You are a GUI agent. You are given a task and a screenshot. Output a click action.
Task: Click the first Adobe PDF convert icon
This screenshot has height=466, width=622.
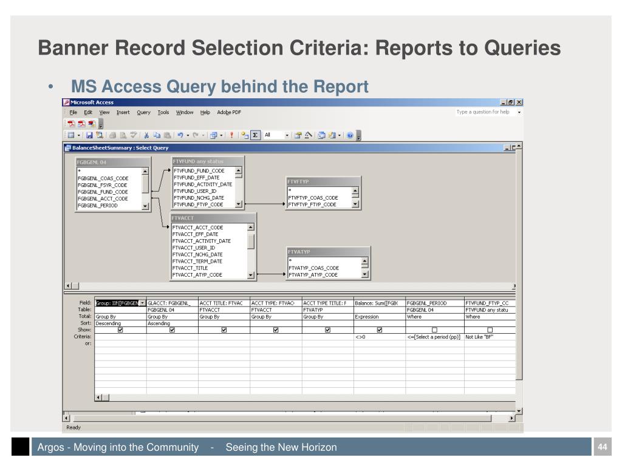pyautogui.click(x=72, y=124)
